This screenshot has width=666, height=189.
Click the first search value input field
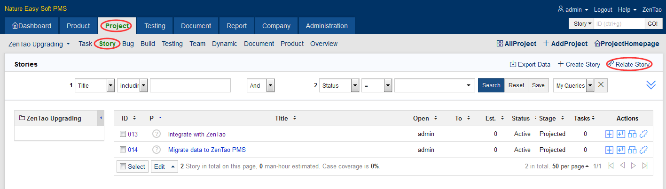pos(190,85)
